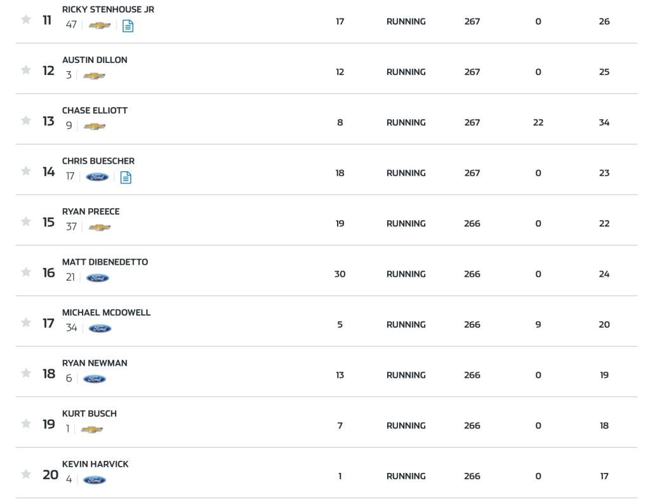The width and height of the screenshot is (650, 499).
Task: Click the star beside Kurt Busch
Action: pyautogui.click(x=26, y=423)
